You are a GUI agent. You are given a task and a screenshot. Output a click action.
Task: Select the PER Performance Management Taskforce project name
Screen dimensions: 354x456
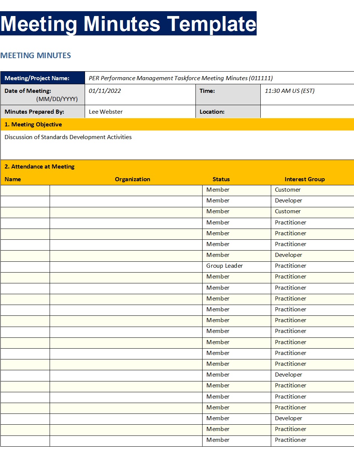pos(181,78)
